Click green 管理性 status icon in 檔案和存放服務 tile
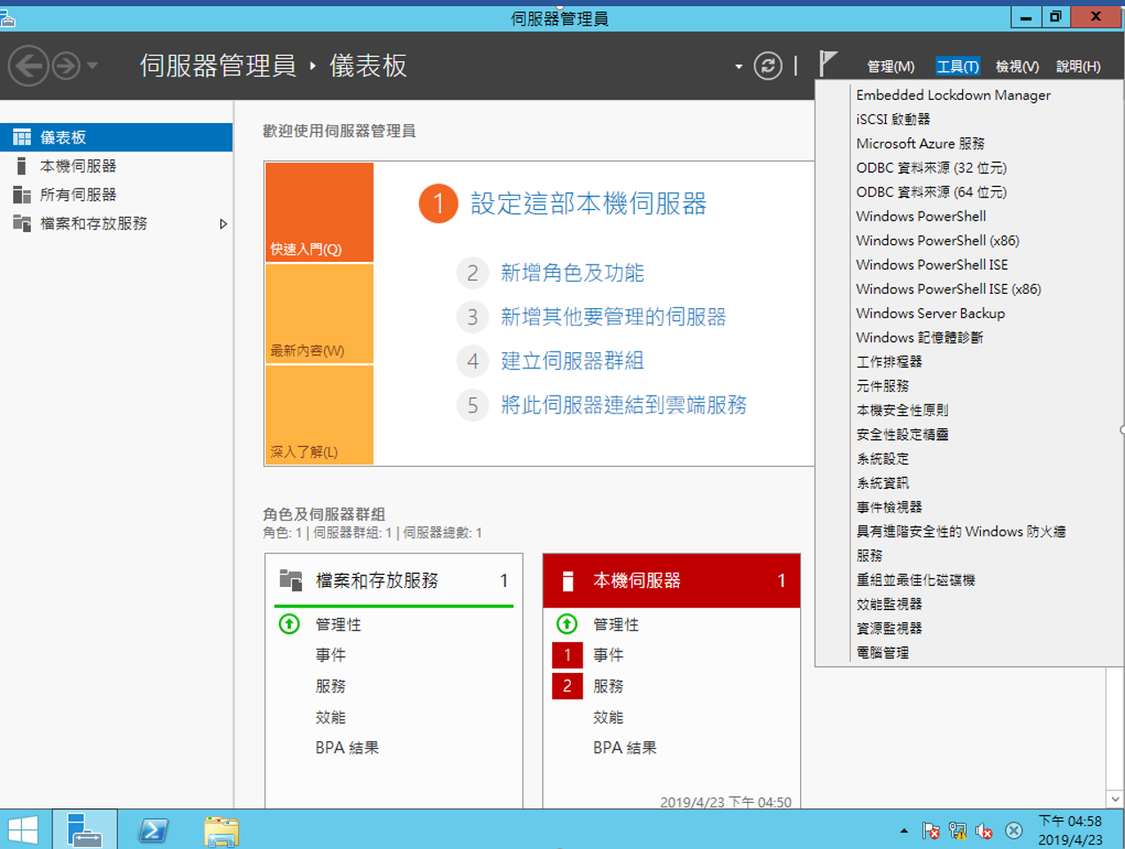Image resolution: width=1125 pixels, height=849 pixels. pos(289,624)
